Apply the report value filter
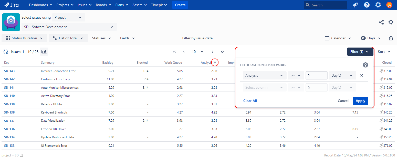397x159 pixels. [360, 101]
